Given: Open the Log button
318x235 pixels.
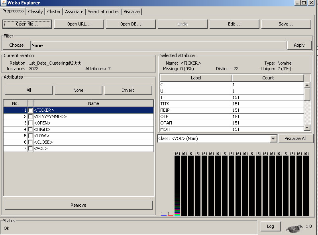Looking at the screenshot, I should pos(271,226).
